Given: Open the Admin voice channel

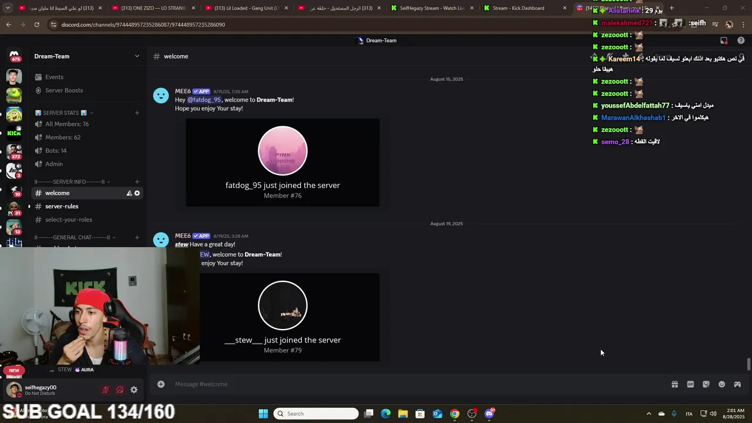Looking at the screenshot, I should tap(87, 164).
